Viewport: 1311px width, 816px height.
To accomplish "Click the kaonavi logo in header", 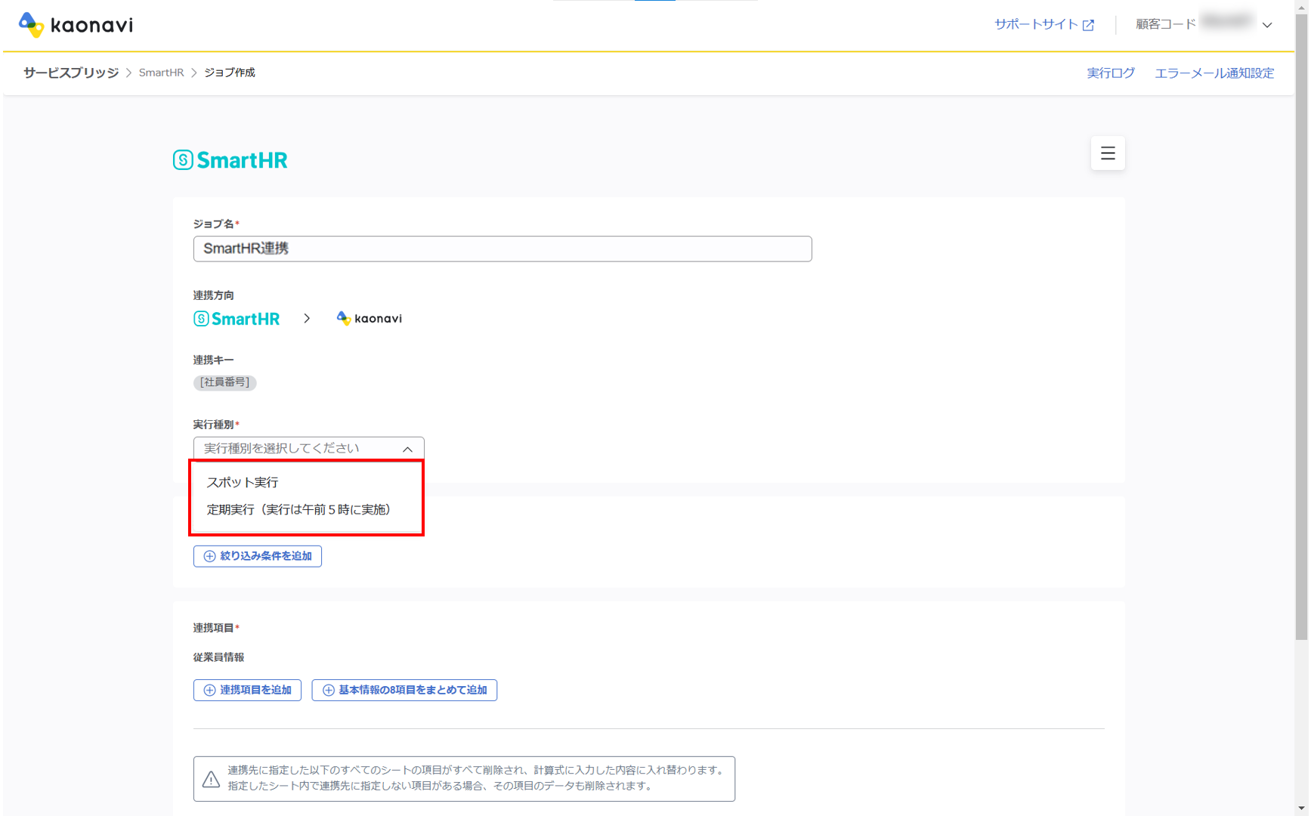I will 76,25.
